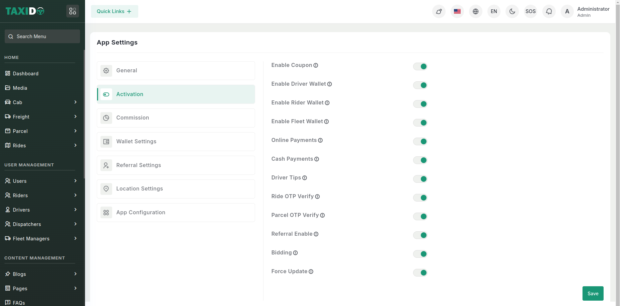
Task: Expand the Cab menu in sidebar
Action: tap(41, 102)
